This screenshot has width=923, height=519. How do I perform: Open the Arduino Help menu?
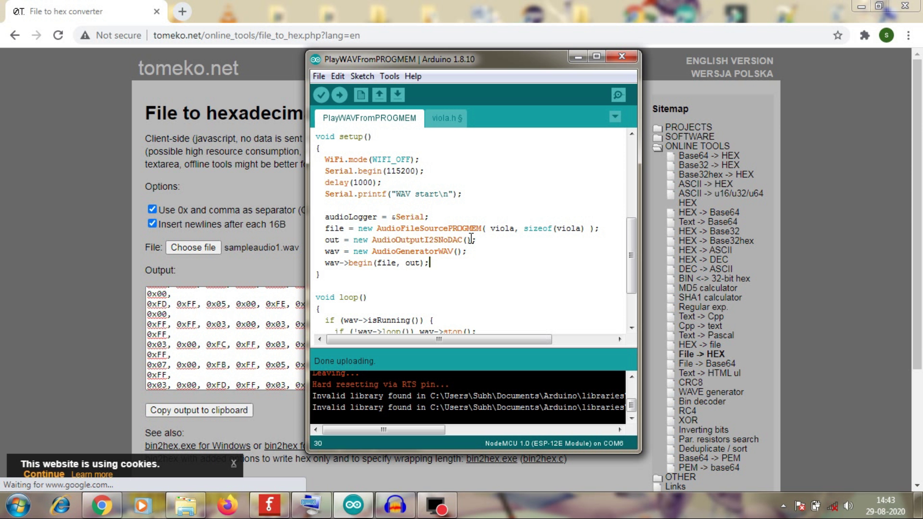point(413,76)
